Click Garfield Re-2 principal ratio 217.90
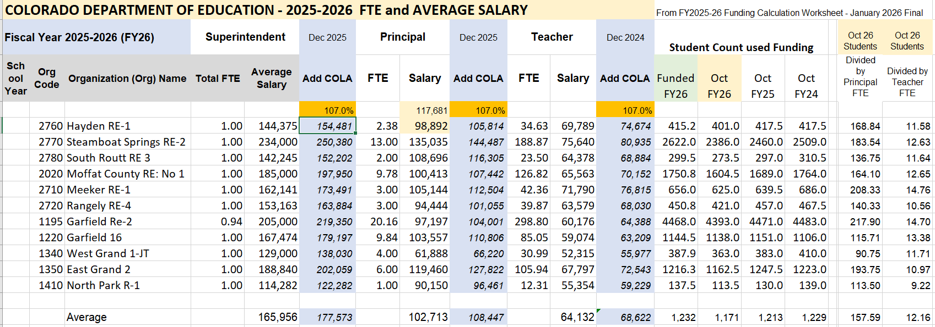 [860, 221]
